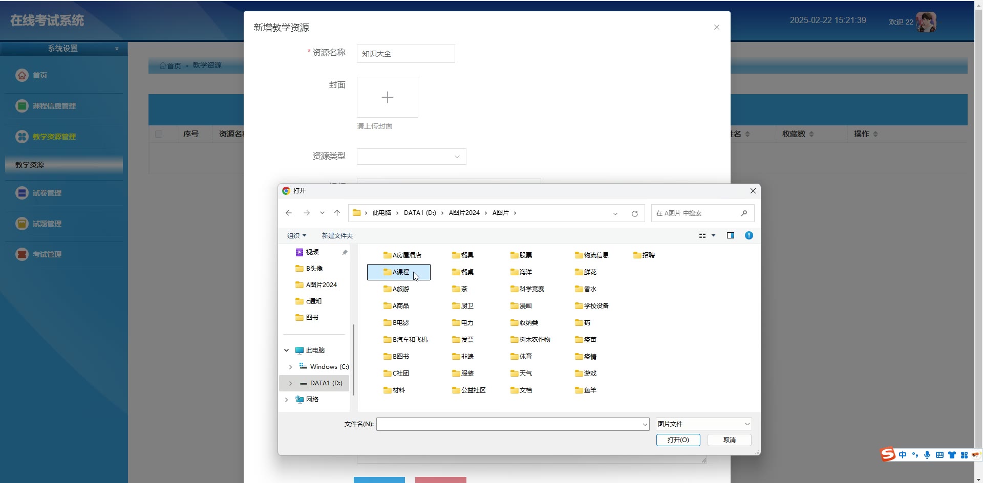Expand the 网络 tree node
The width and height of the screenshot is (983, 483).
(x=287, y=400)
